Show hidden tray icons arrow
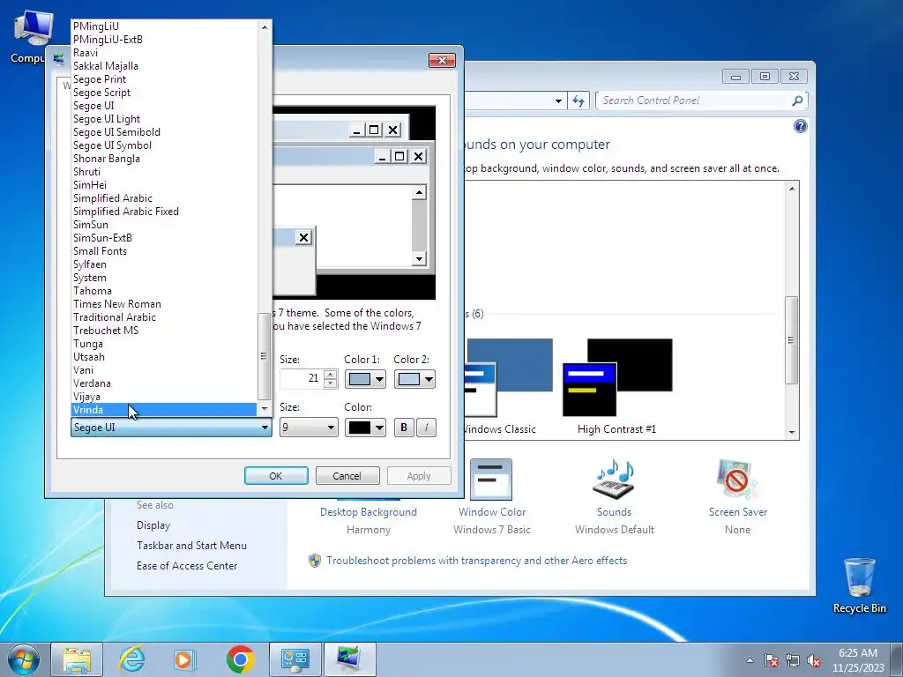This screenshot has width=903, height=677. point(750,660)
